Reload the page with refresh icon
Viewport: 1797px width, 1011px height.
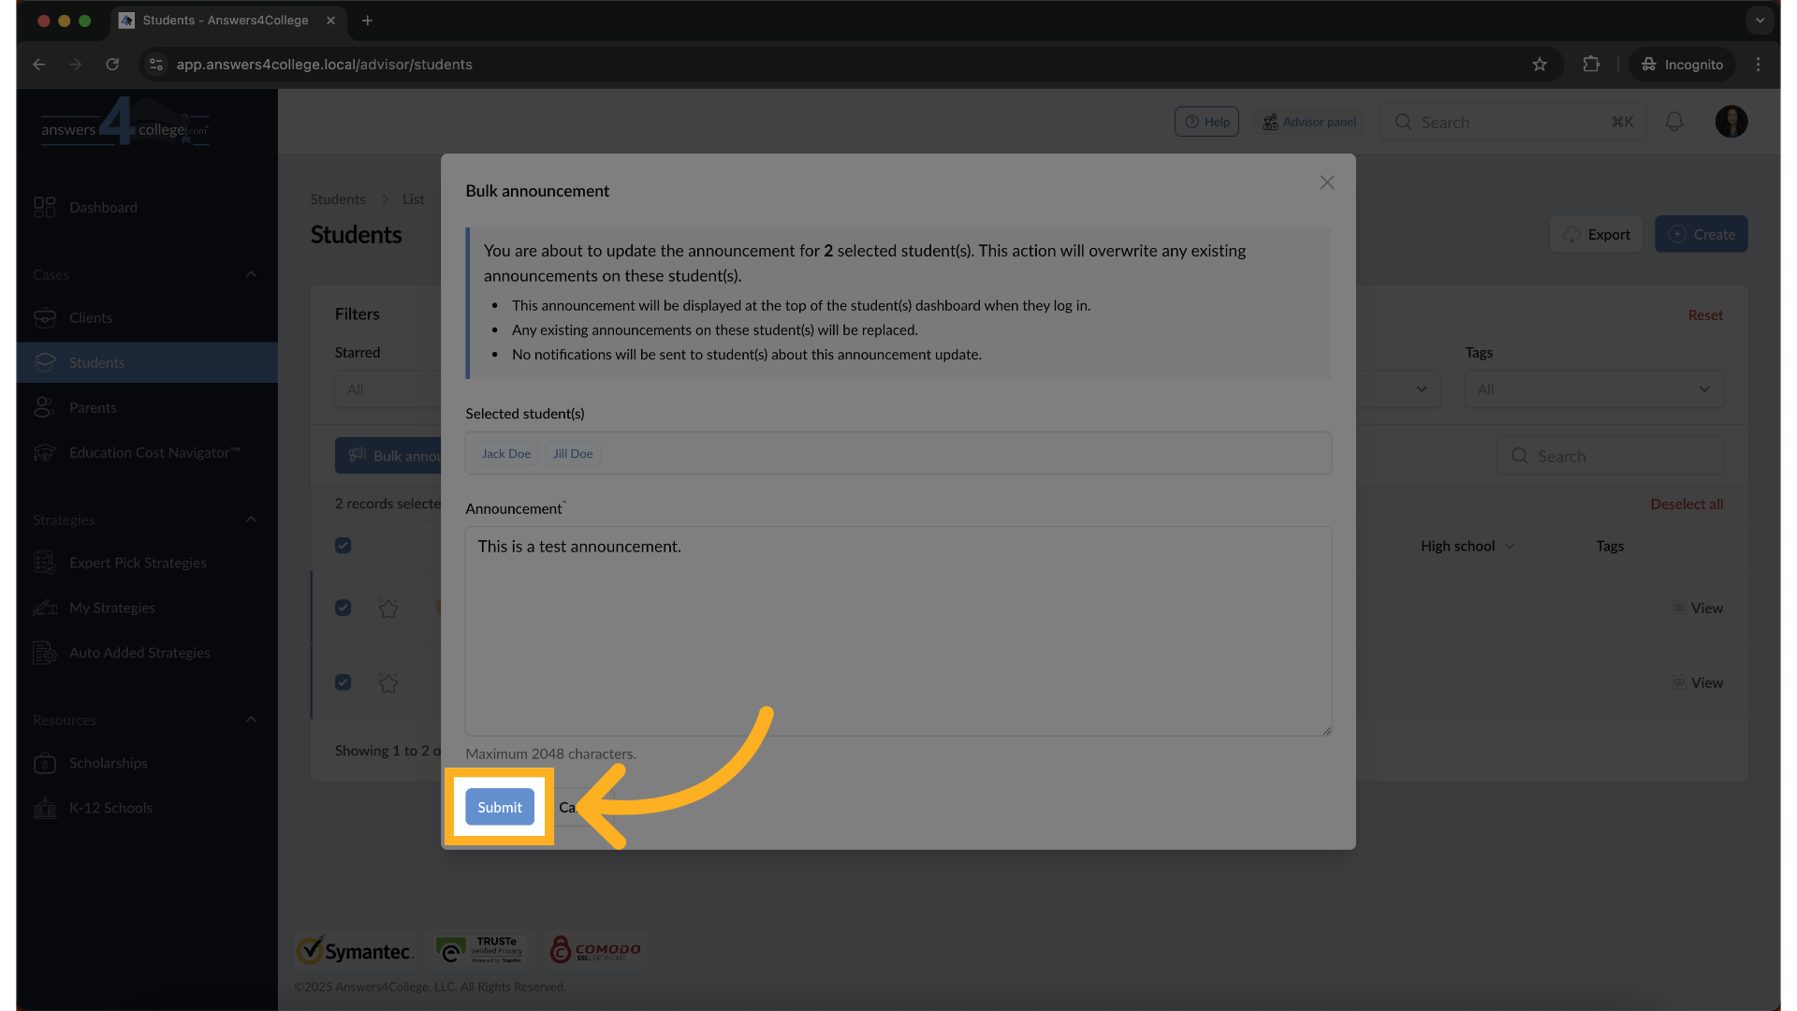(112, 65)
